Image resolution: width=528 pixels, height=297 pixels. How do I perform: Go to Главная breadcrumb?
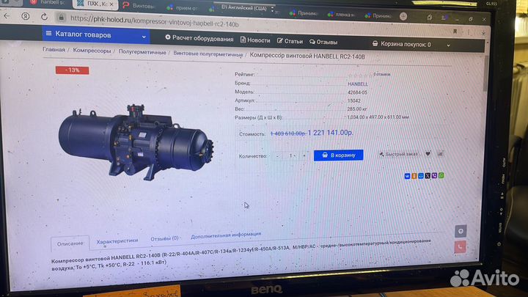(x=54, y=50)
